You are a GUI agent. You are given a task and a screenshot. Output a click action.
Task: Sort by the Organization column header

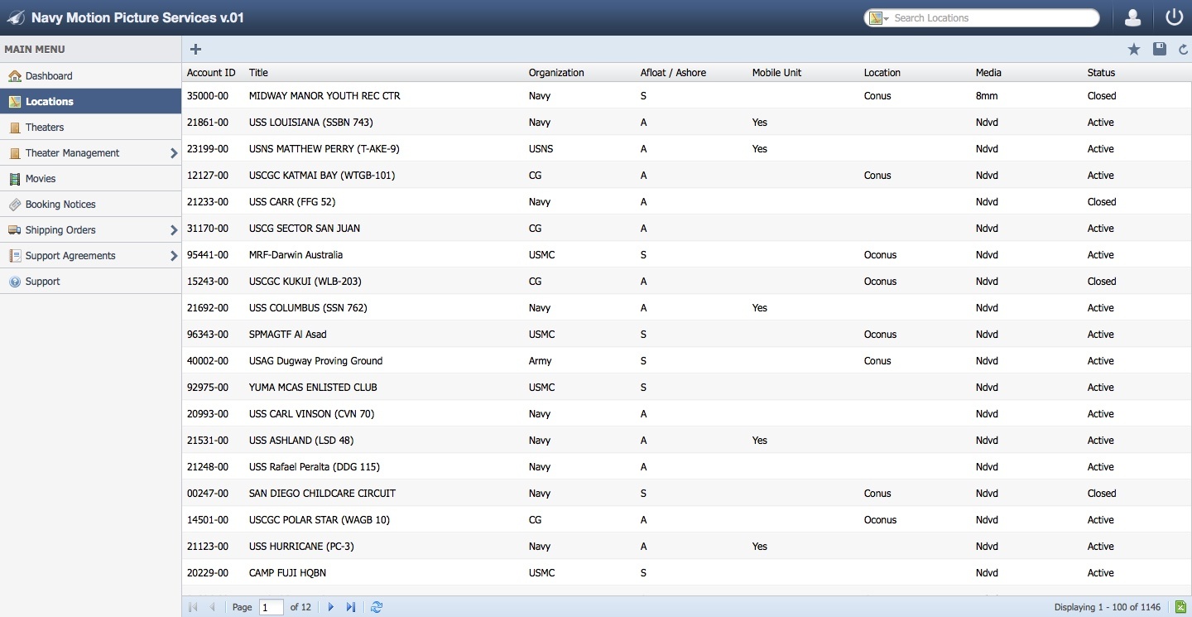(556, 73)
